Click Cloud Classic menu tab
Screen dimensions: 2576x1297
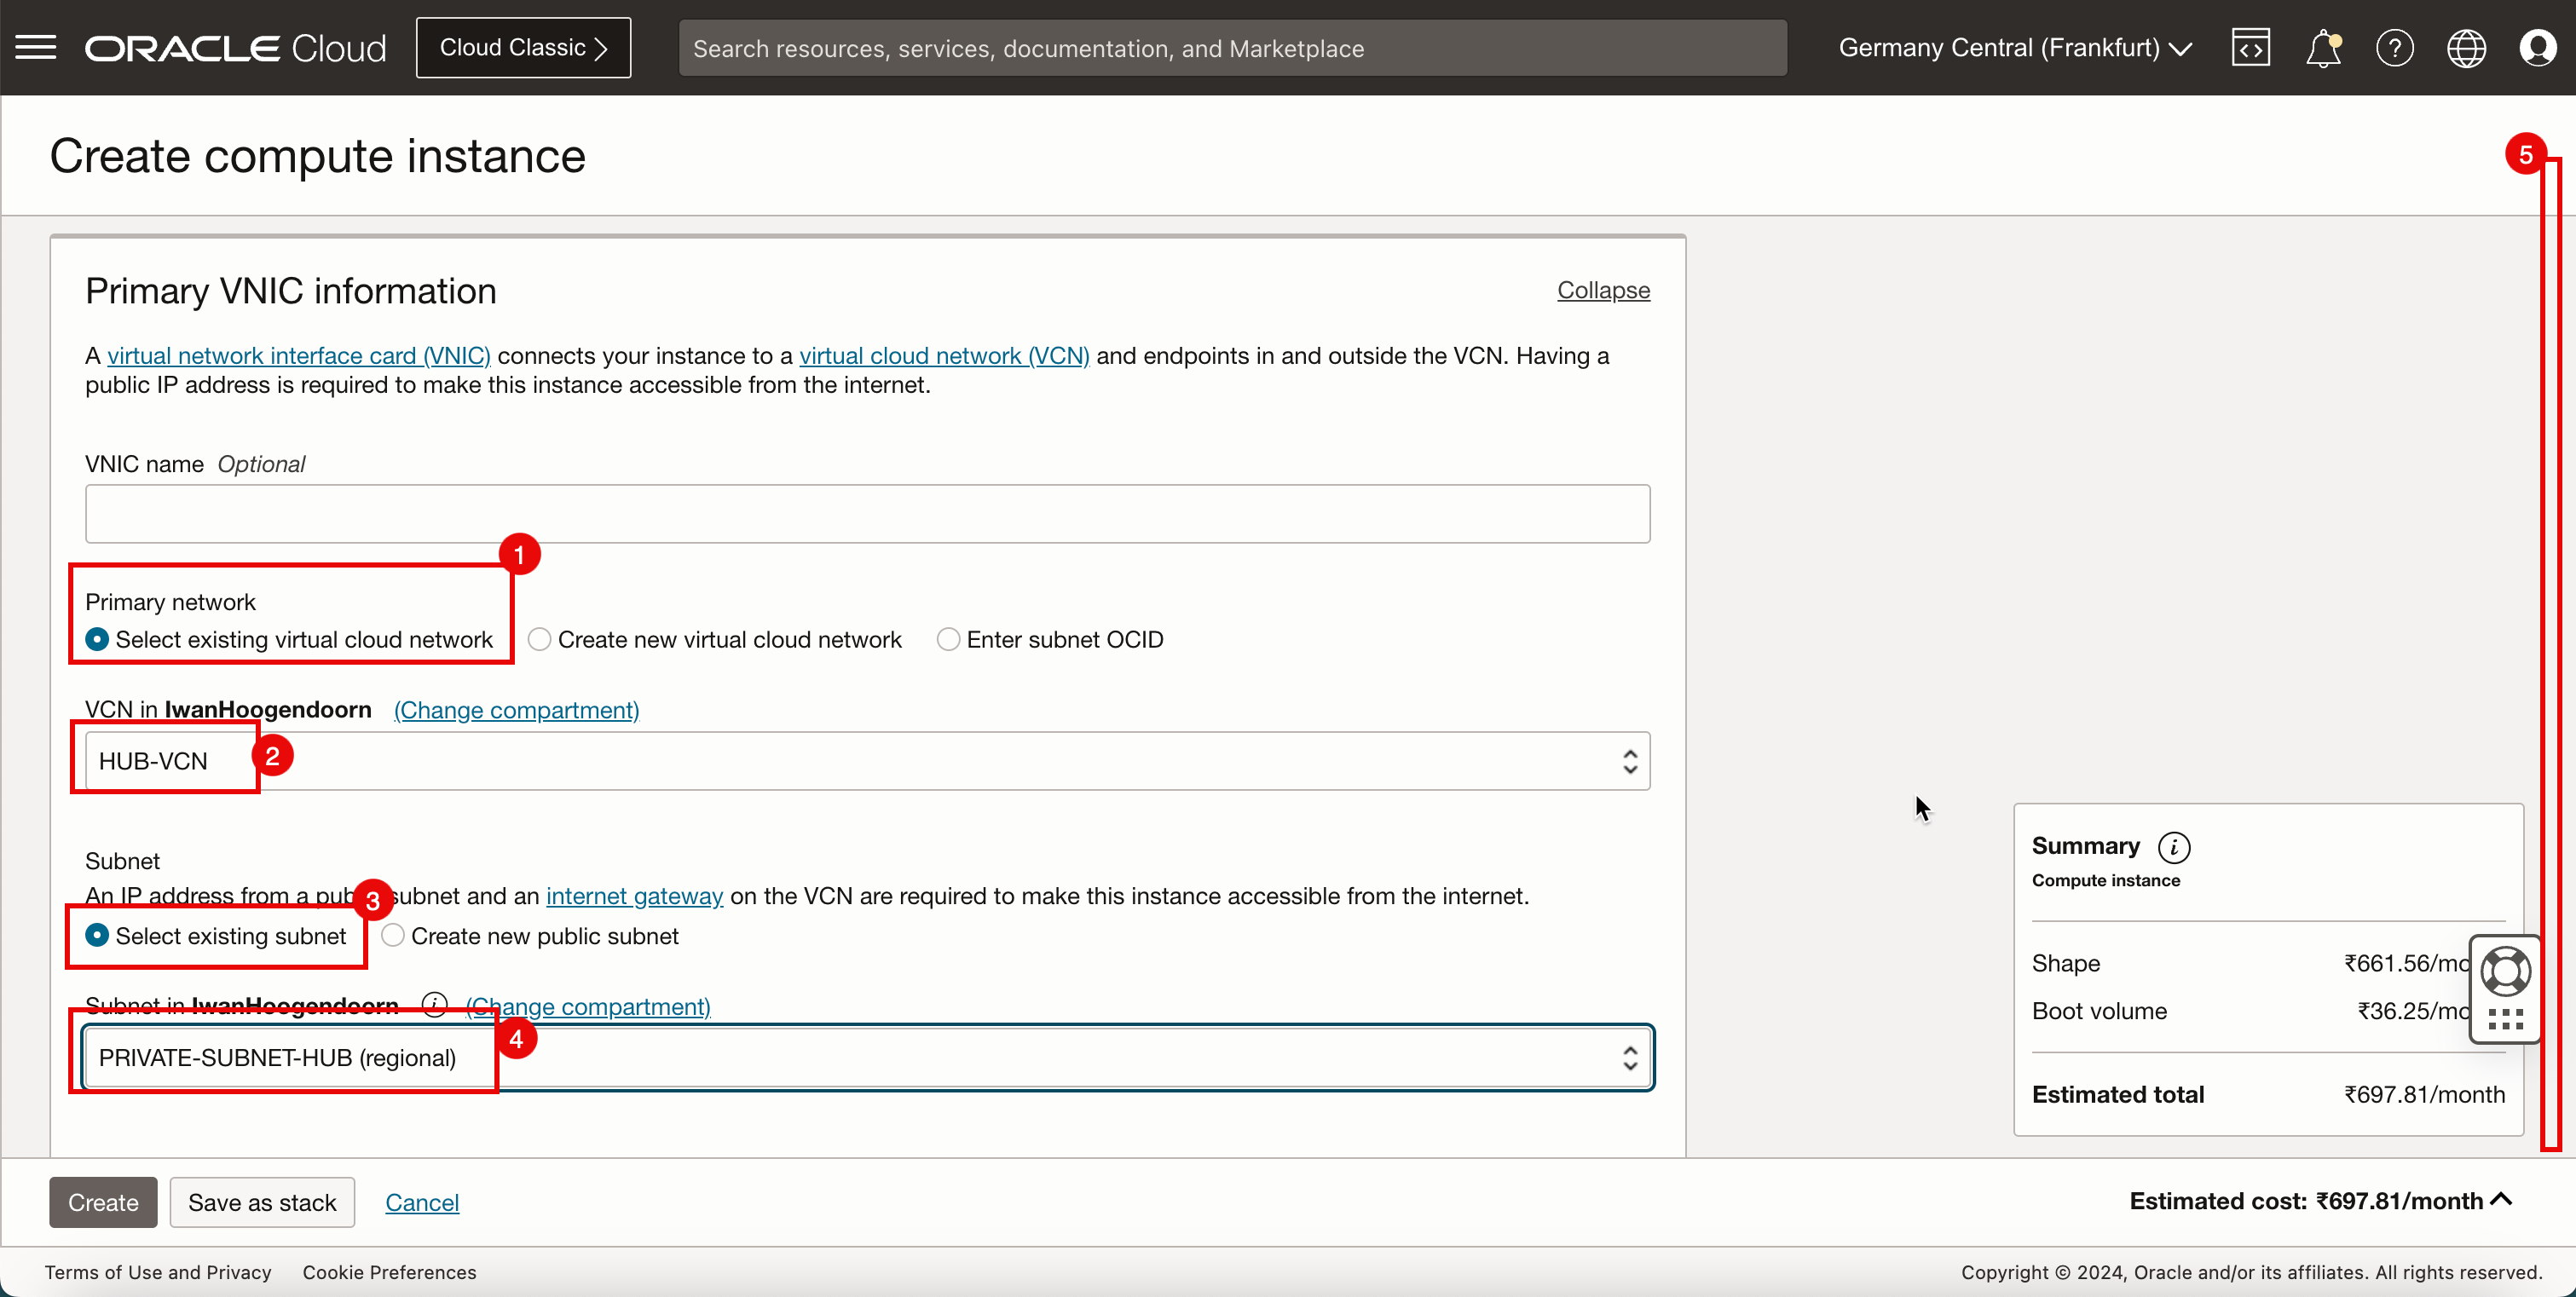(524, 48)
